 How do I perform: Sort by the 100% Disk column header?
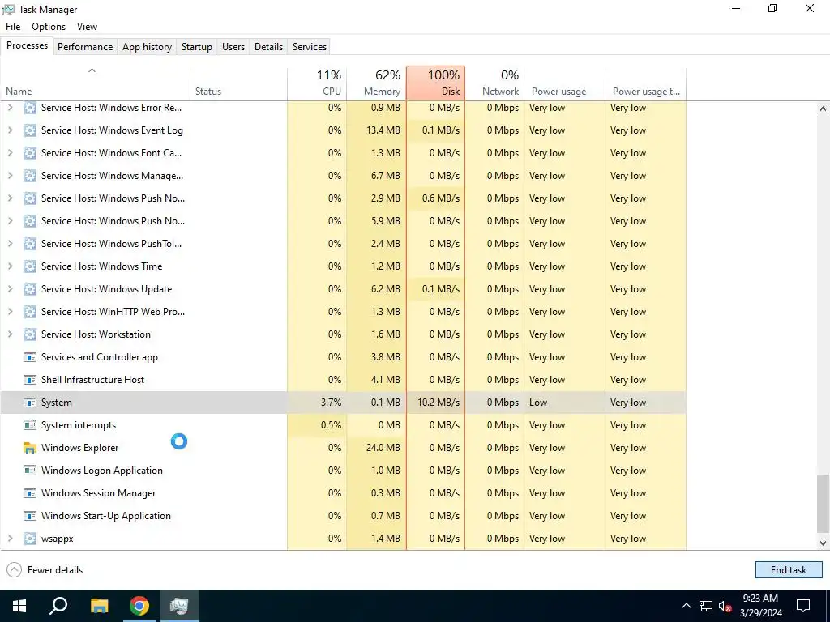(435, 83)
